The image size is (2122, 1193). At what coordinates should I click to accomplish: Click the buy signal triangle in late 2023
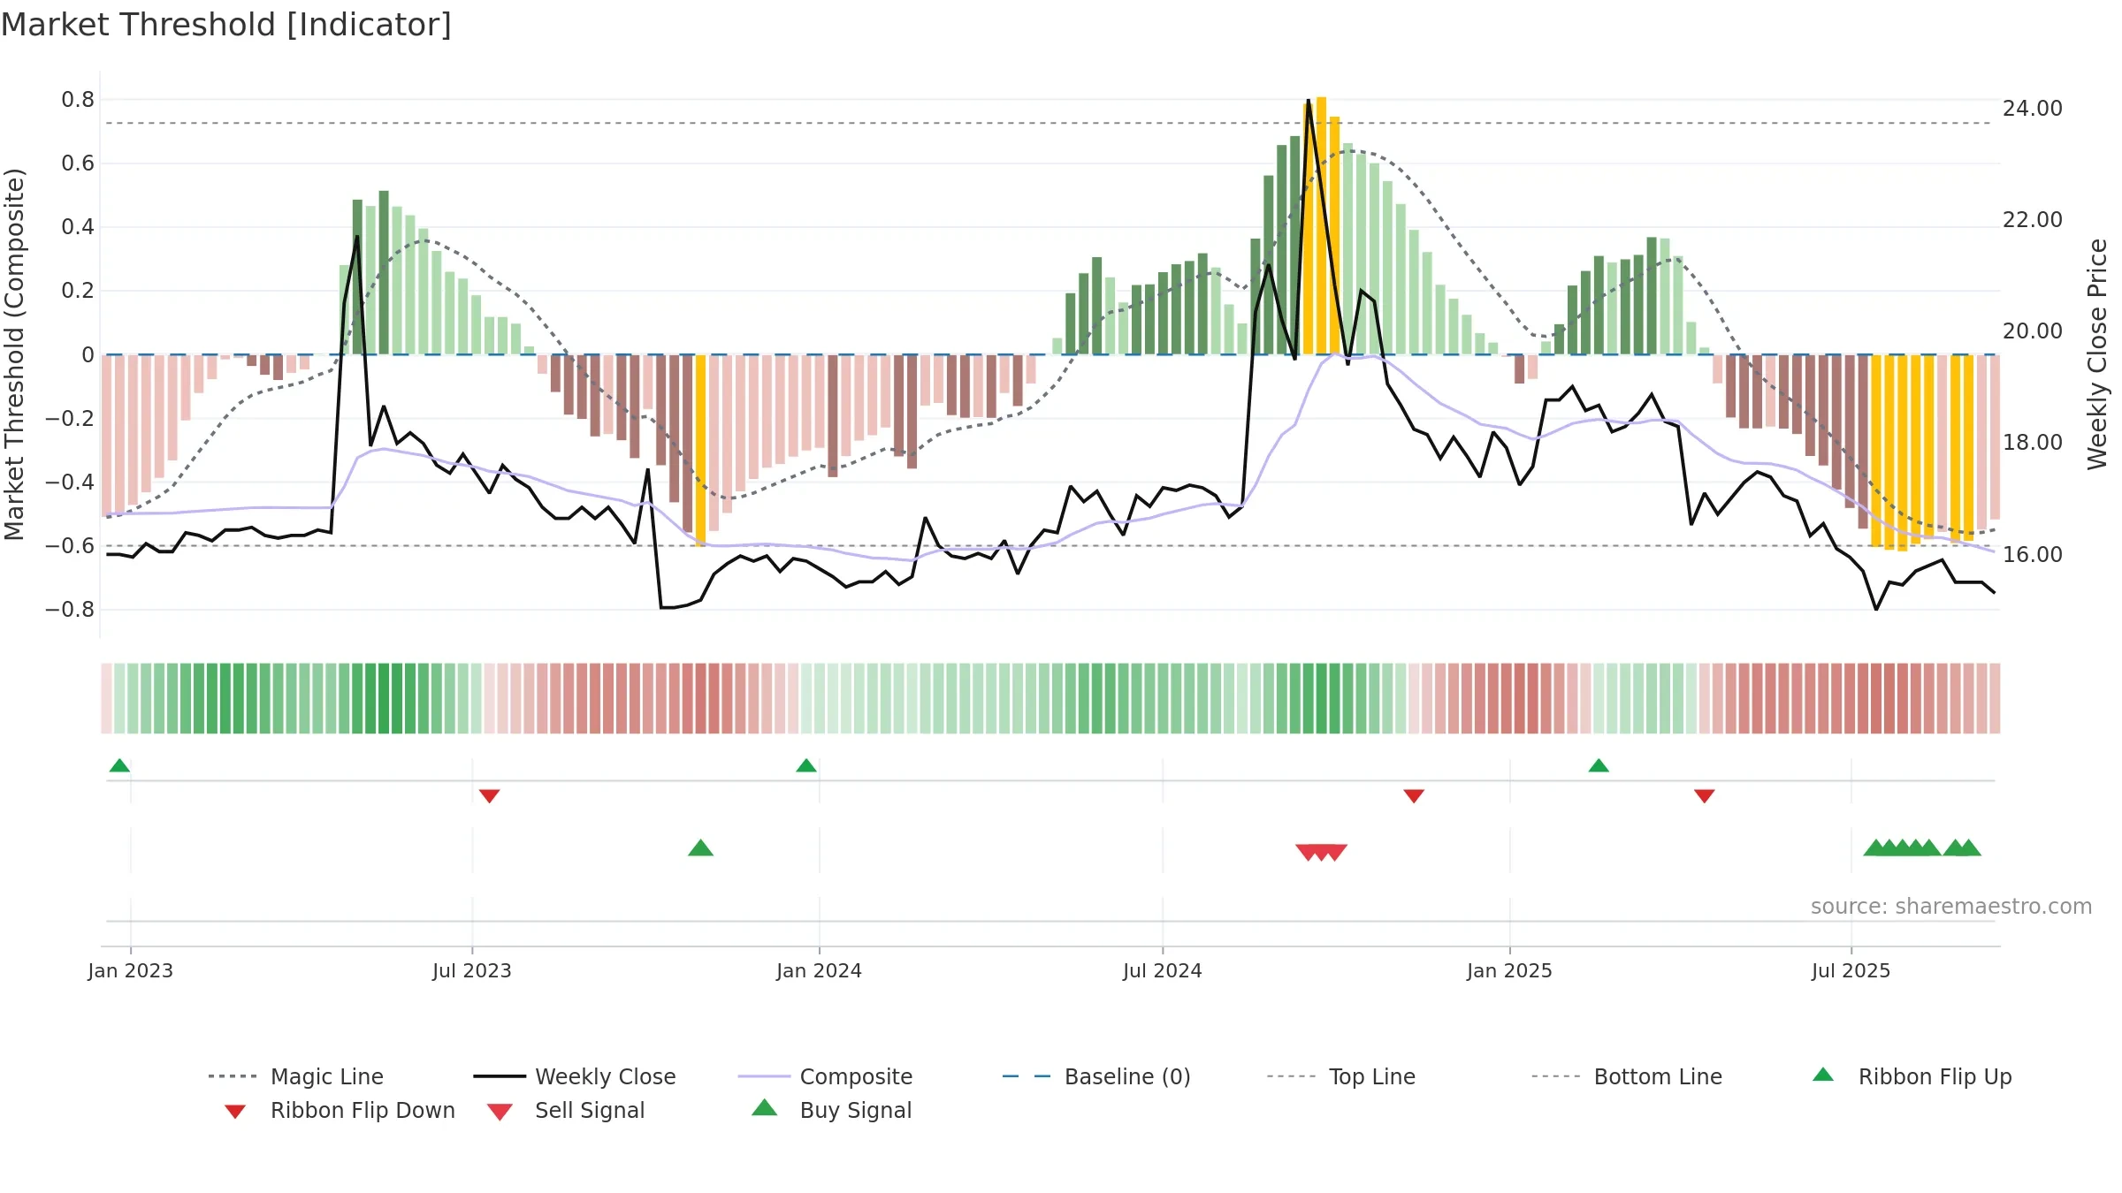pos(701,847)
